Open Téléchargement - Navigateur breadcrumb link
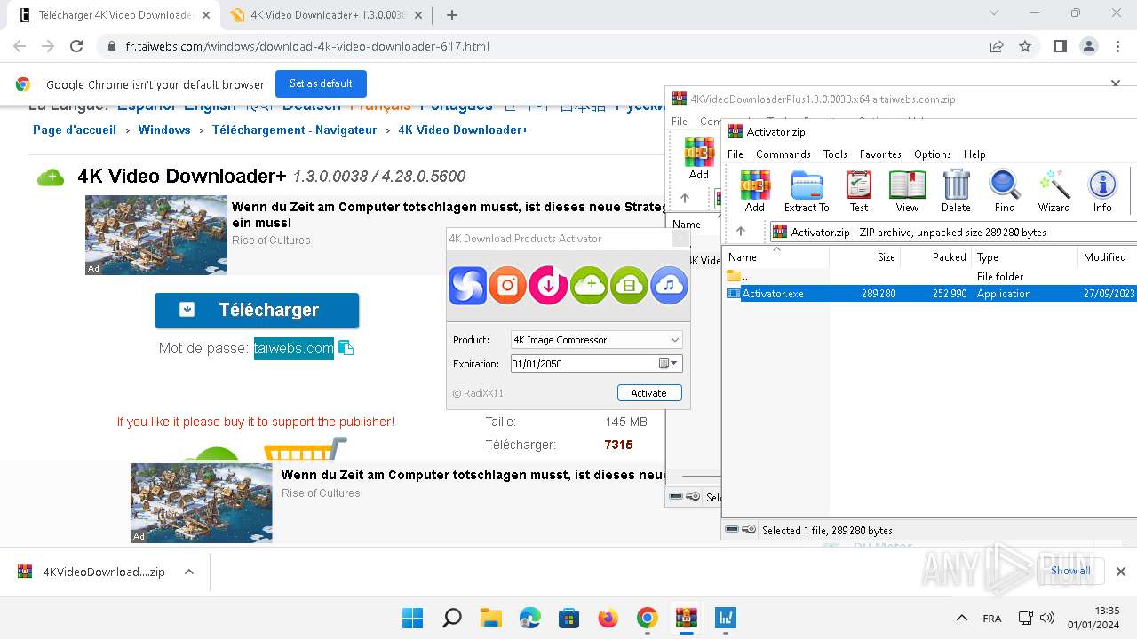This screenshot has width=1137, height=639. [295, 130]
